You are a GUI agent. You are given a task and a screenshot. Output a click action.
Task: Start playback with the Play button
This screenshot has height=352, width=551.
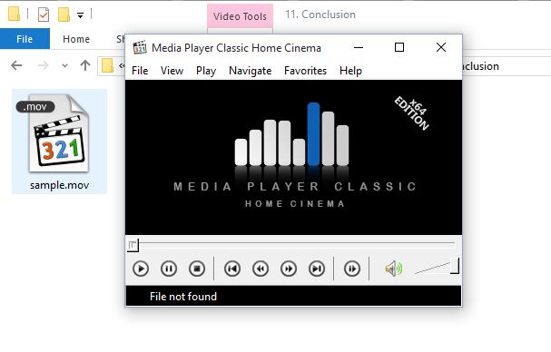pos(141,269)
